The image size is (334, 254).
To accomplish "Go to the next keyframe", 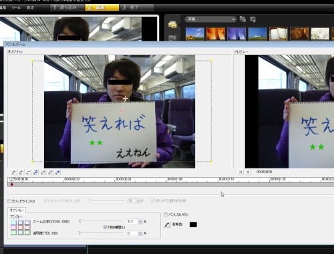I will 58,172.
